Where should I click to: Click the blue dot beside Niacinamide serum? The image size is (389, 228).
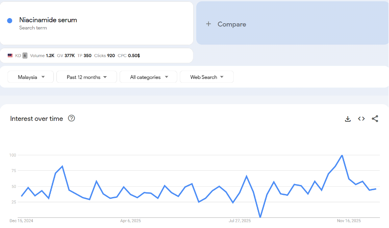click(x=9, y=21)
